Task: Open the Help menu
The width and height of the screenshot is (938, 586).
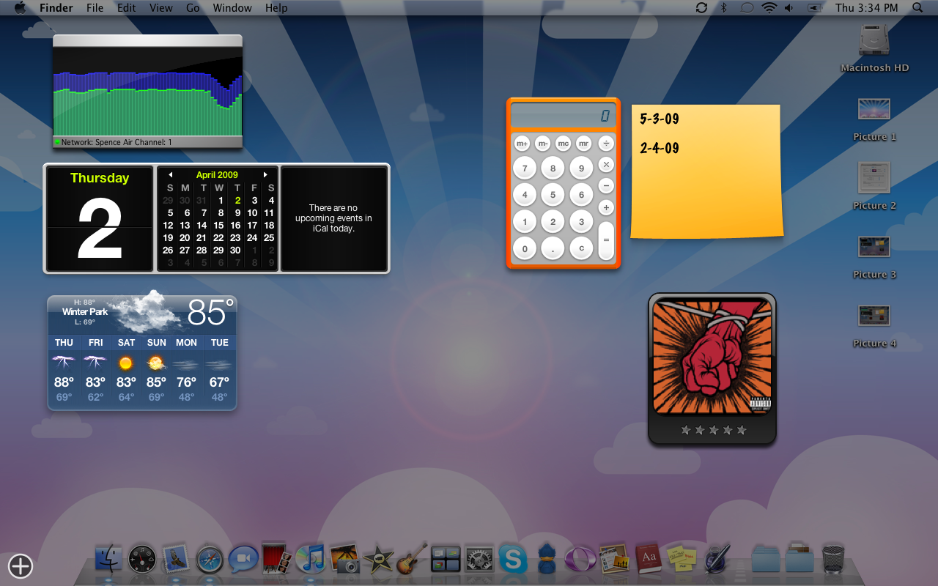Action: (276, 7)
